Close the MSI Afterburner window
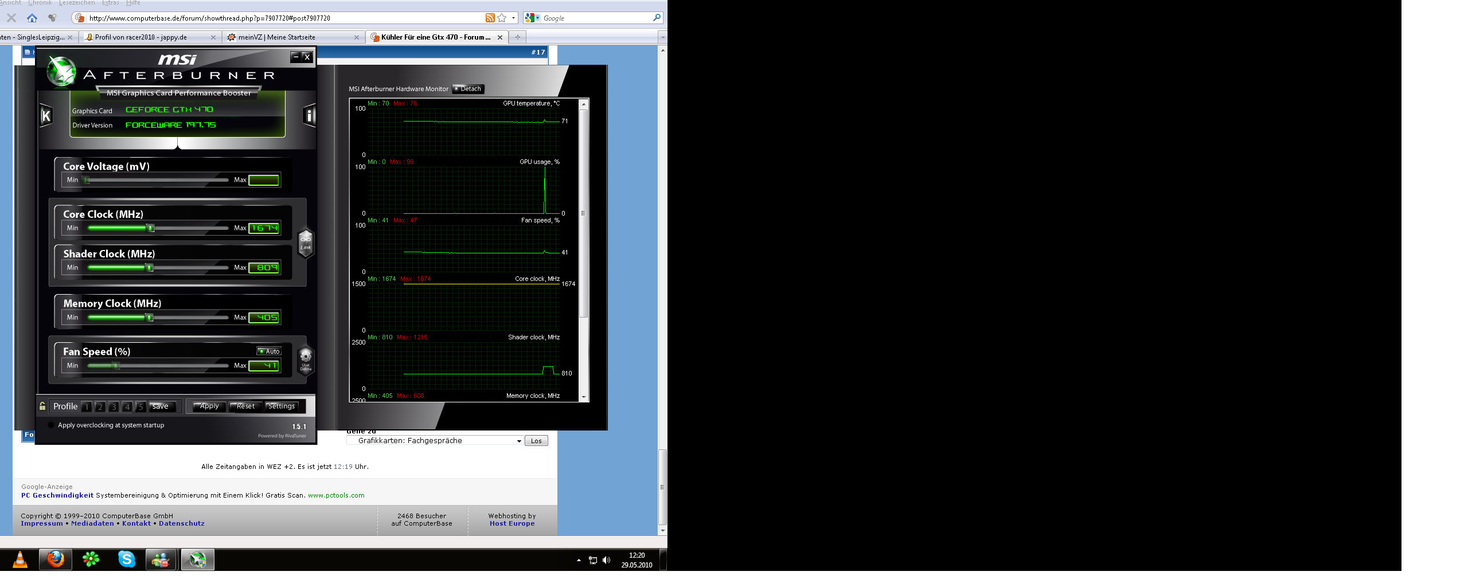 click(x=307, y=57)
